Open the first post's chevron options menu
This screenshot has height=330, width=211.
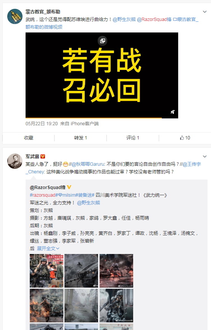tap(205, 12)
